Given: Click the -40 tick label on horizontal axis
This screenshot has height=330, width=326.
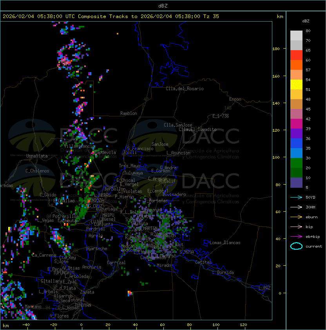Looking at the screenshot, I should (x=26, y=325).
